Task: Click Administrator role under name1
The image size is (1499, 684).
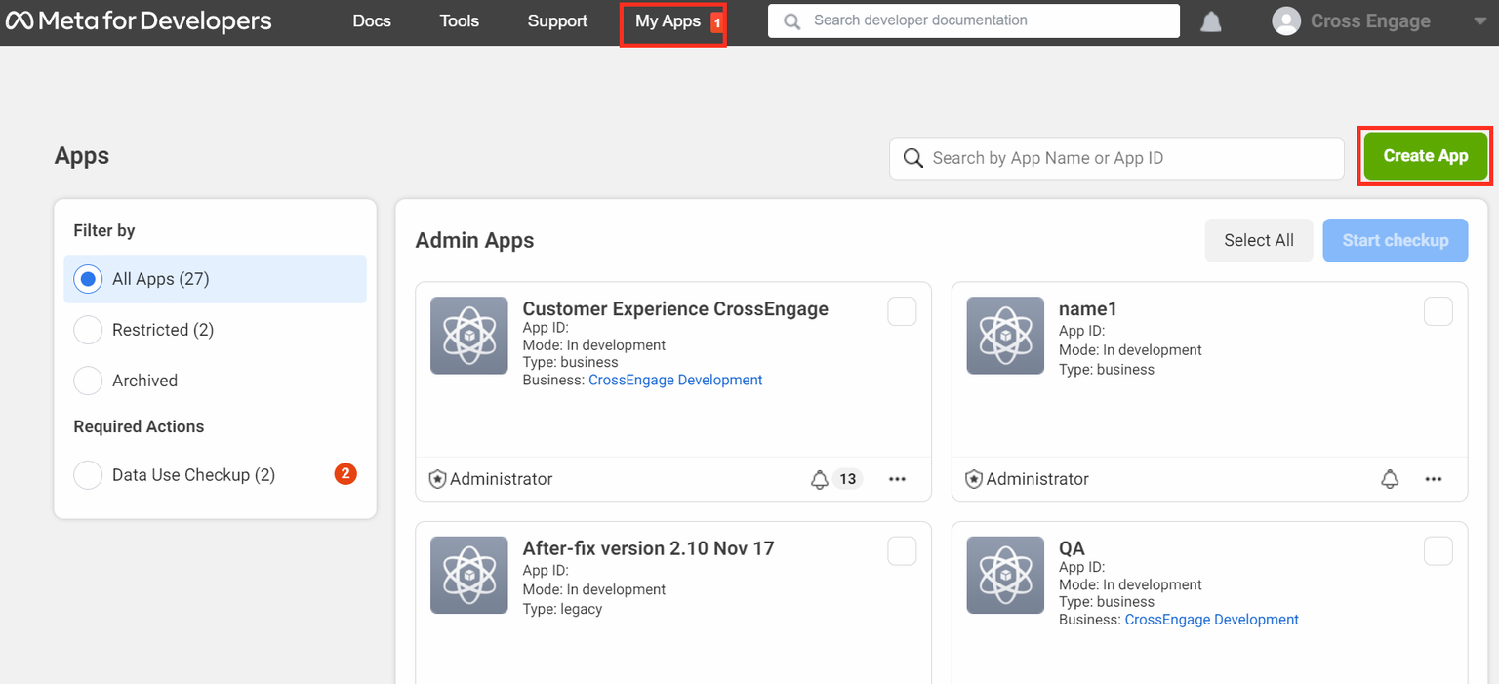Action: click(x=1037, y=479)
